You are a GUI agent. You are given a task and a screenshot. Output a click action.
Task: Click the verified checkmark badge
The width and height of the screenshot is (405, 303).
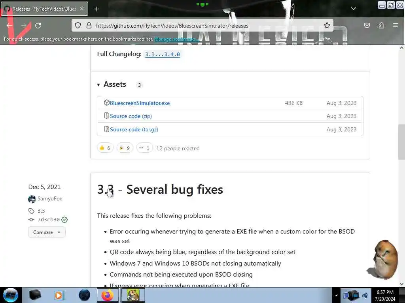coord(64,219)
